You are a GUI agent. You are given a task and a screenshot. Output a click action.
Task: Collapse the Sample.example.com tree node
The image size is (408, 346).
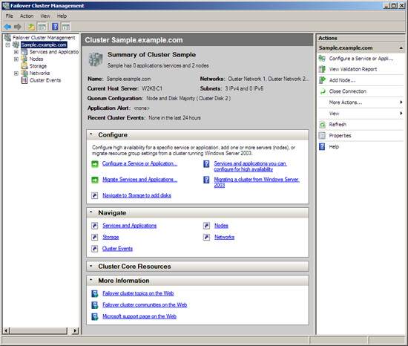click(8, 45)
